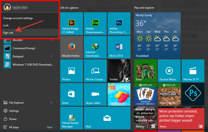Launch the Adobe Dreamweaver tile
The height and width of the screenshot is (132, 208).
point(95,23)
